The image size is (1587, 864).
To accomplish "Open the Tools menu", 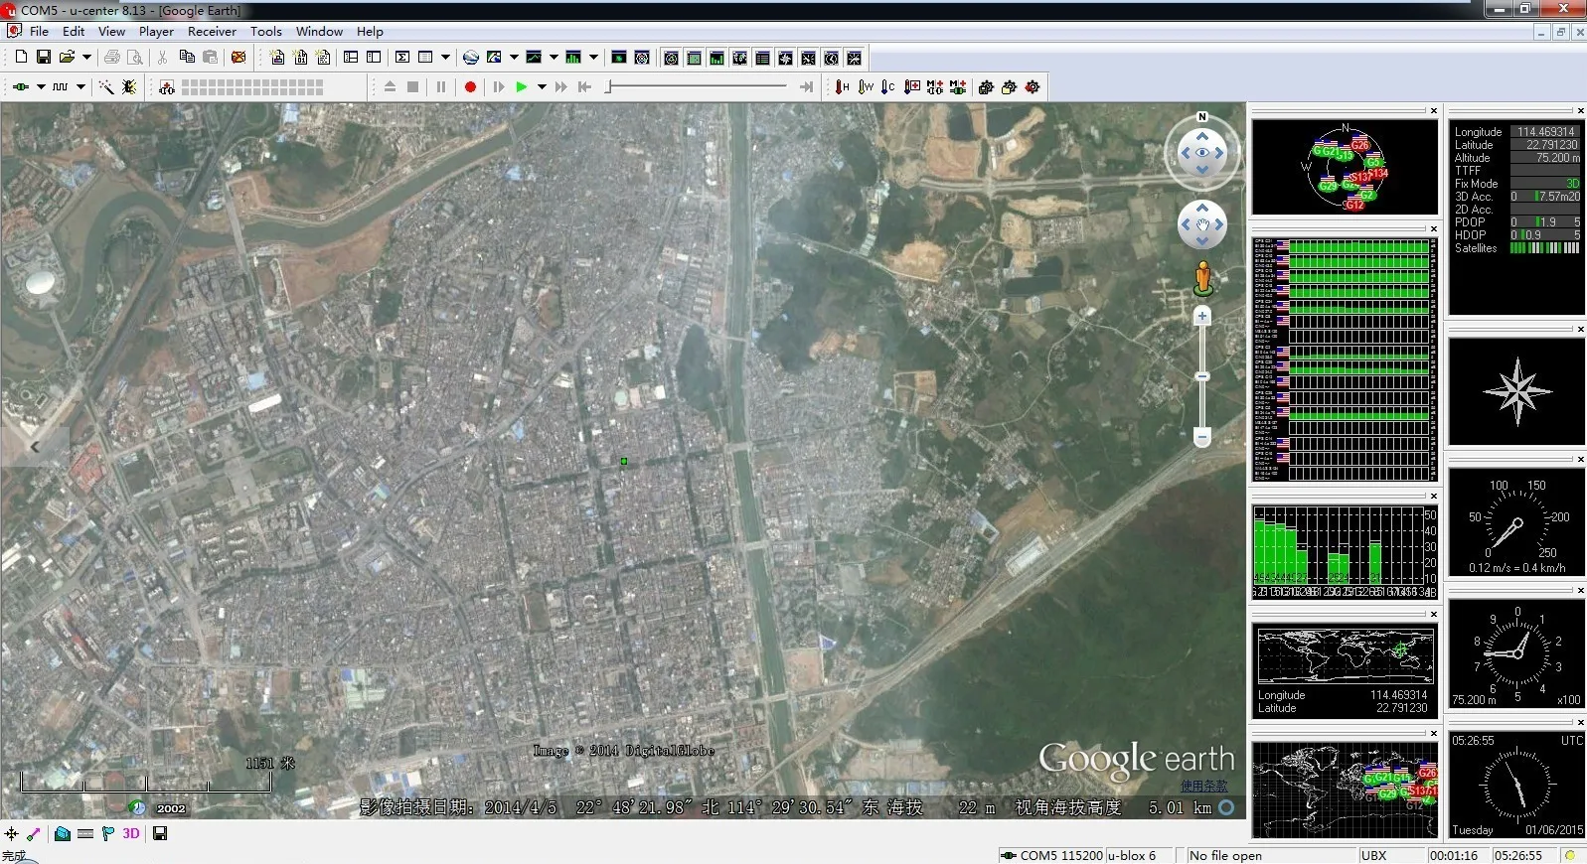I will click(x=265, y=32).
